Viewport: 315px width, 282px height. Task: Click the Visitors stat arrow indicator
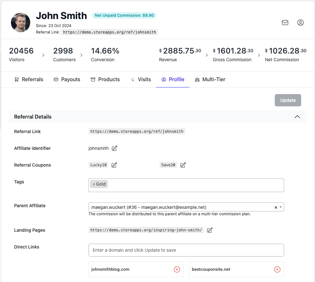click(43, 55)
